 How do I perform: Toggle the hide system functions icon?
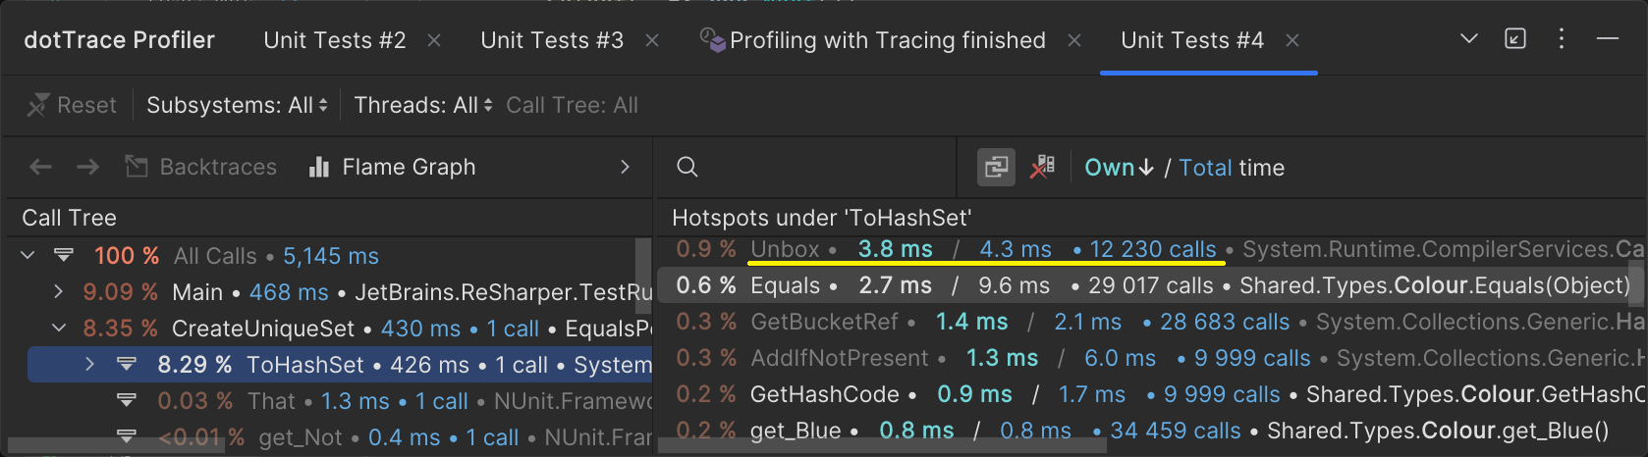(1042, 168)
